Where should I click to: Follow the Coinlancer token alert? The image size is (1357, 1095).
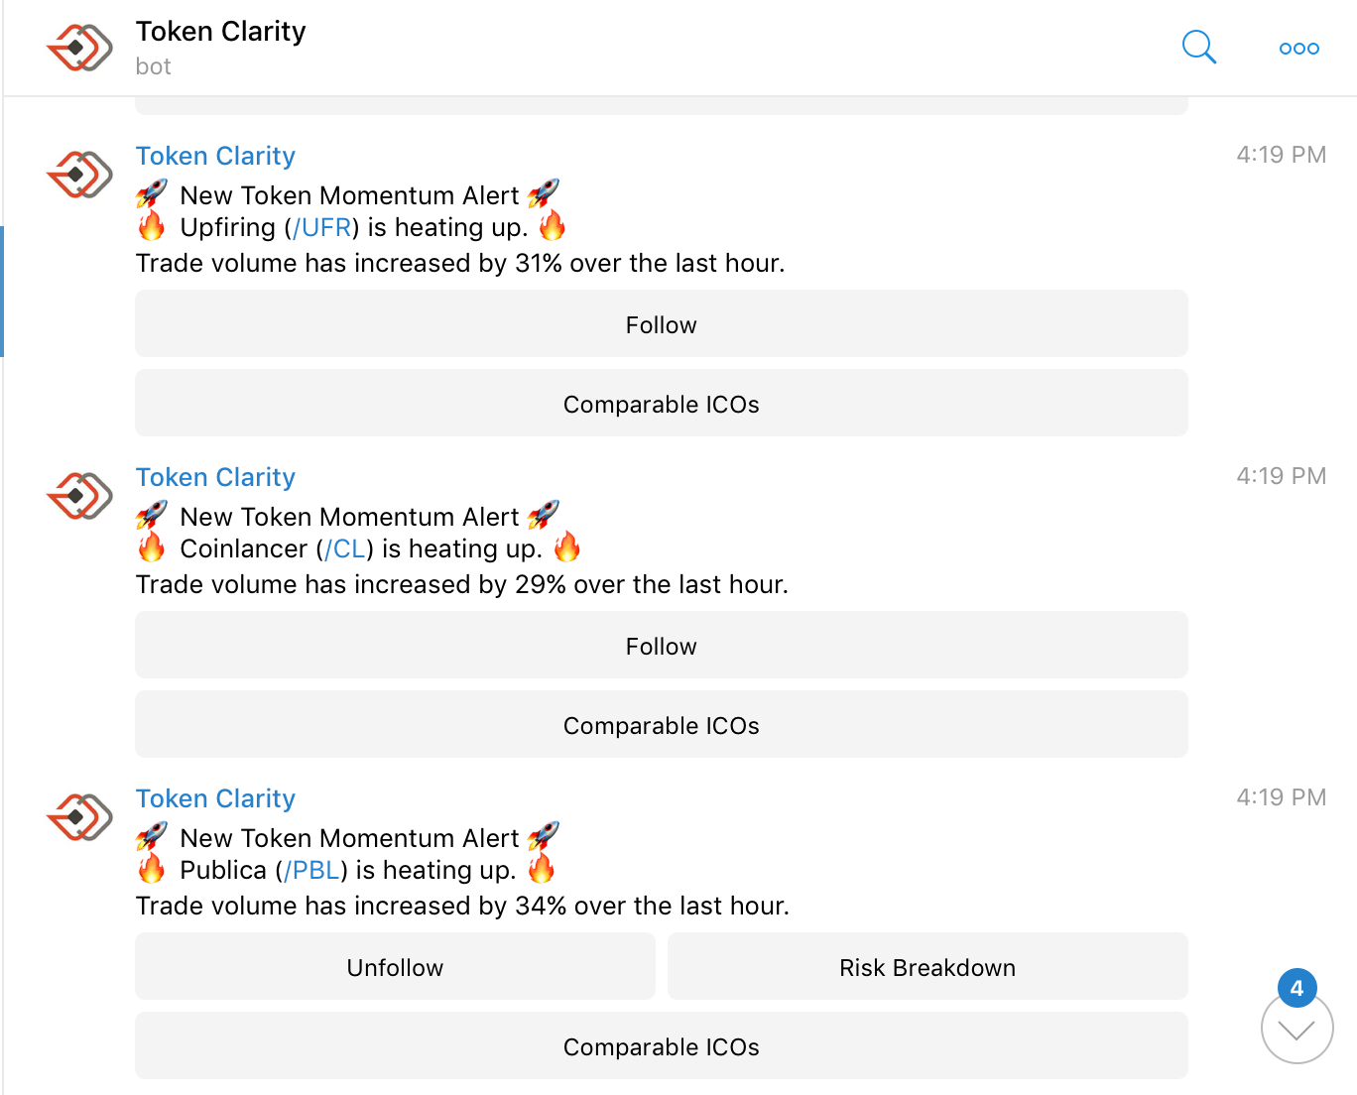click(661, 646)
